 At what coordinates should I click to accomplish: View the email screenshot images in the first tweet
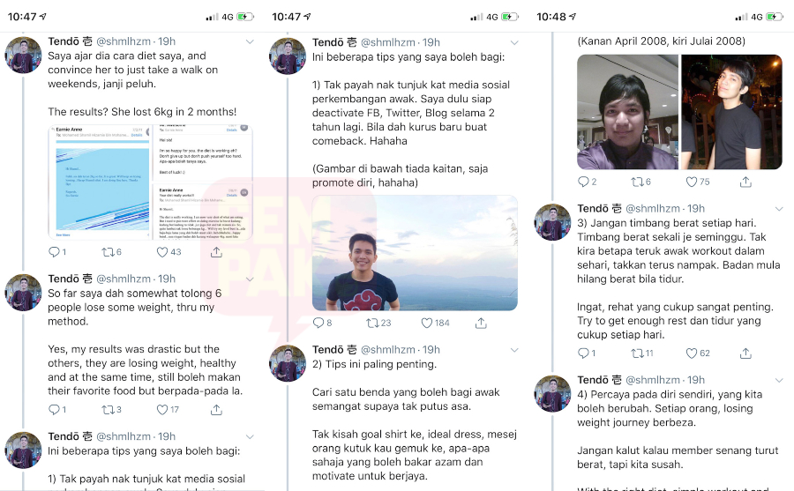click(150, 182)
